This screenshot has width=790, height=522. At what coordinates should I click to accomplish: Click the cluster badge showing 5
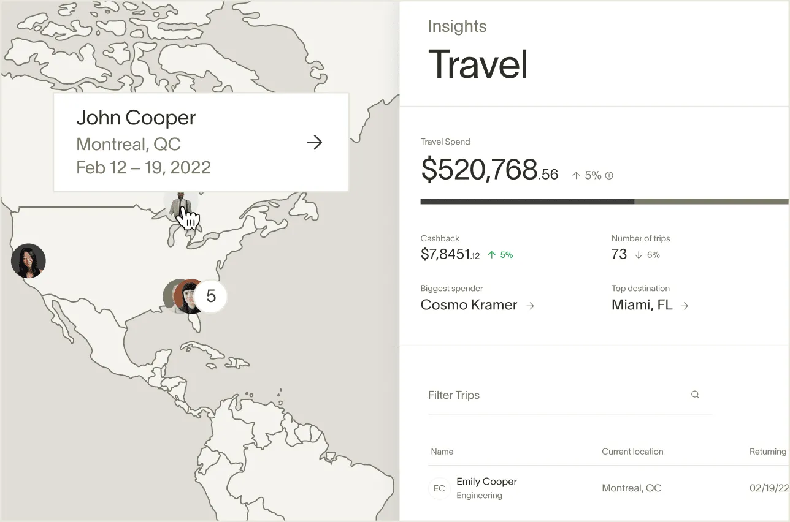point(211,297)
